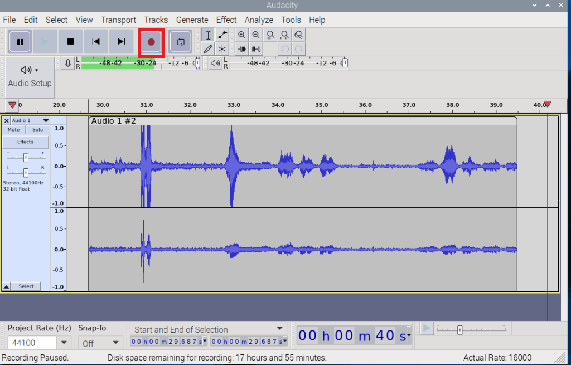Open the Audio 1 track menu dropdown
571x365 pixels.
pos(30,120)
